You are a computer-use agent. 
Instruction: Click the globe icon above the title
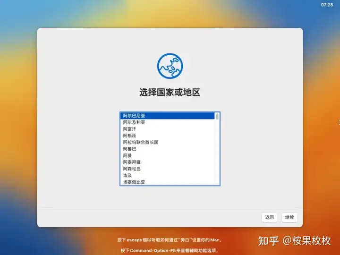pyautogui.click(x=170, y=66)
